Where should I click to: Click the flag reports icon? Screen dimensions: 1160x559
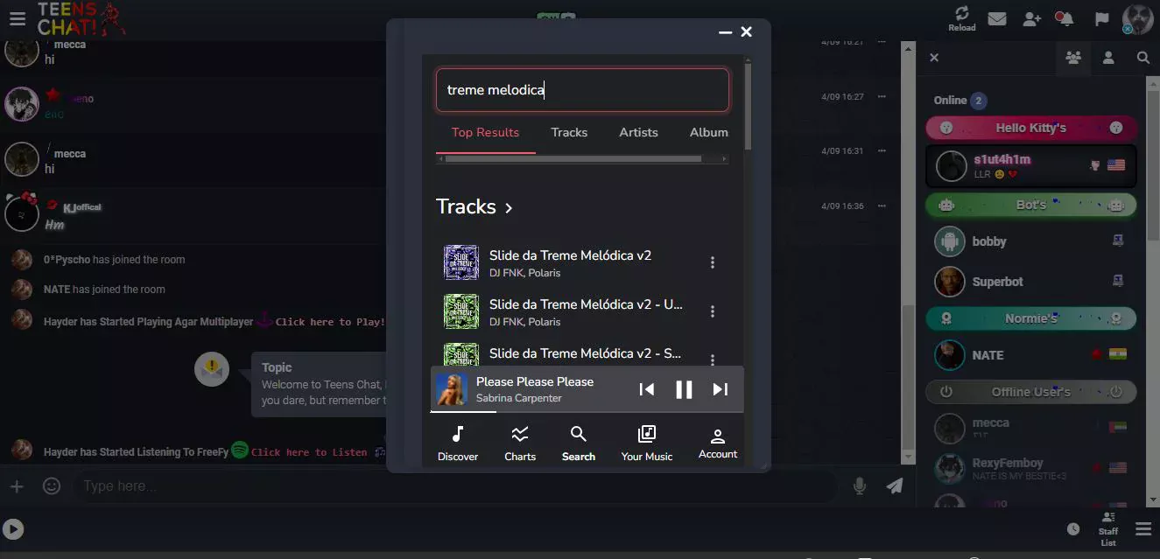click(x=1102, y=18)
